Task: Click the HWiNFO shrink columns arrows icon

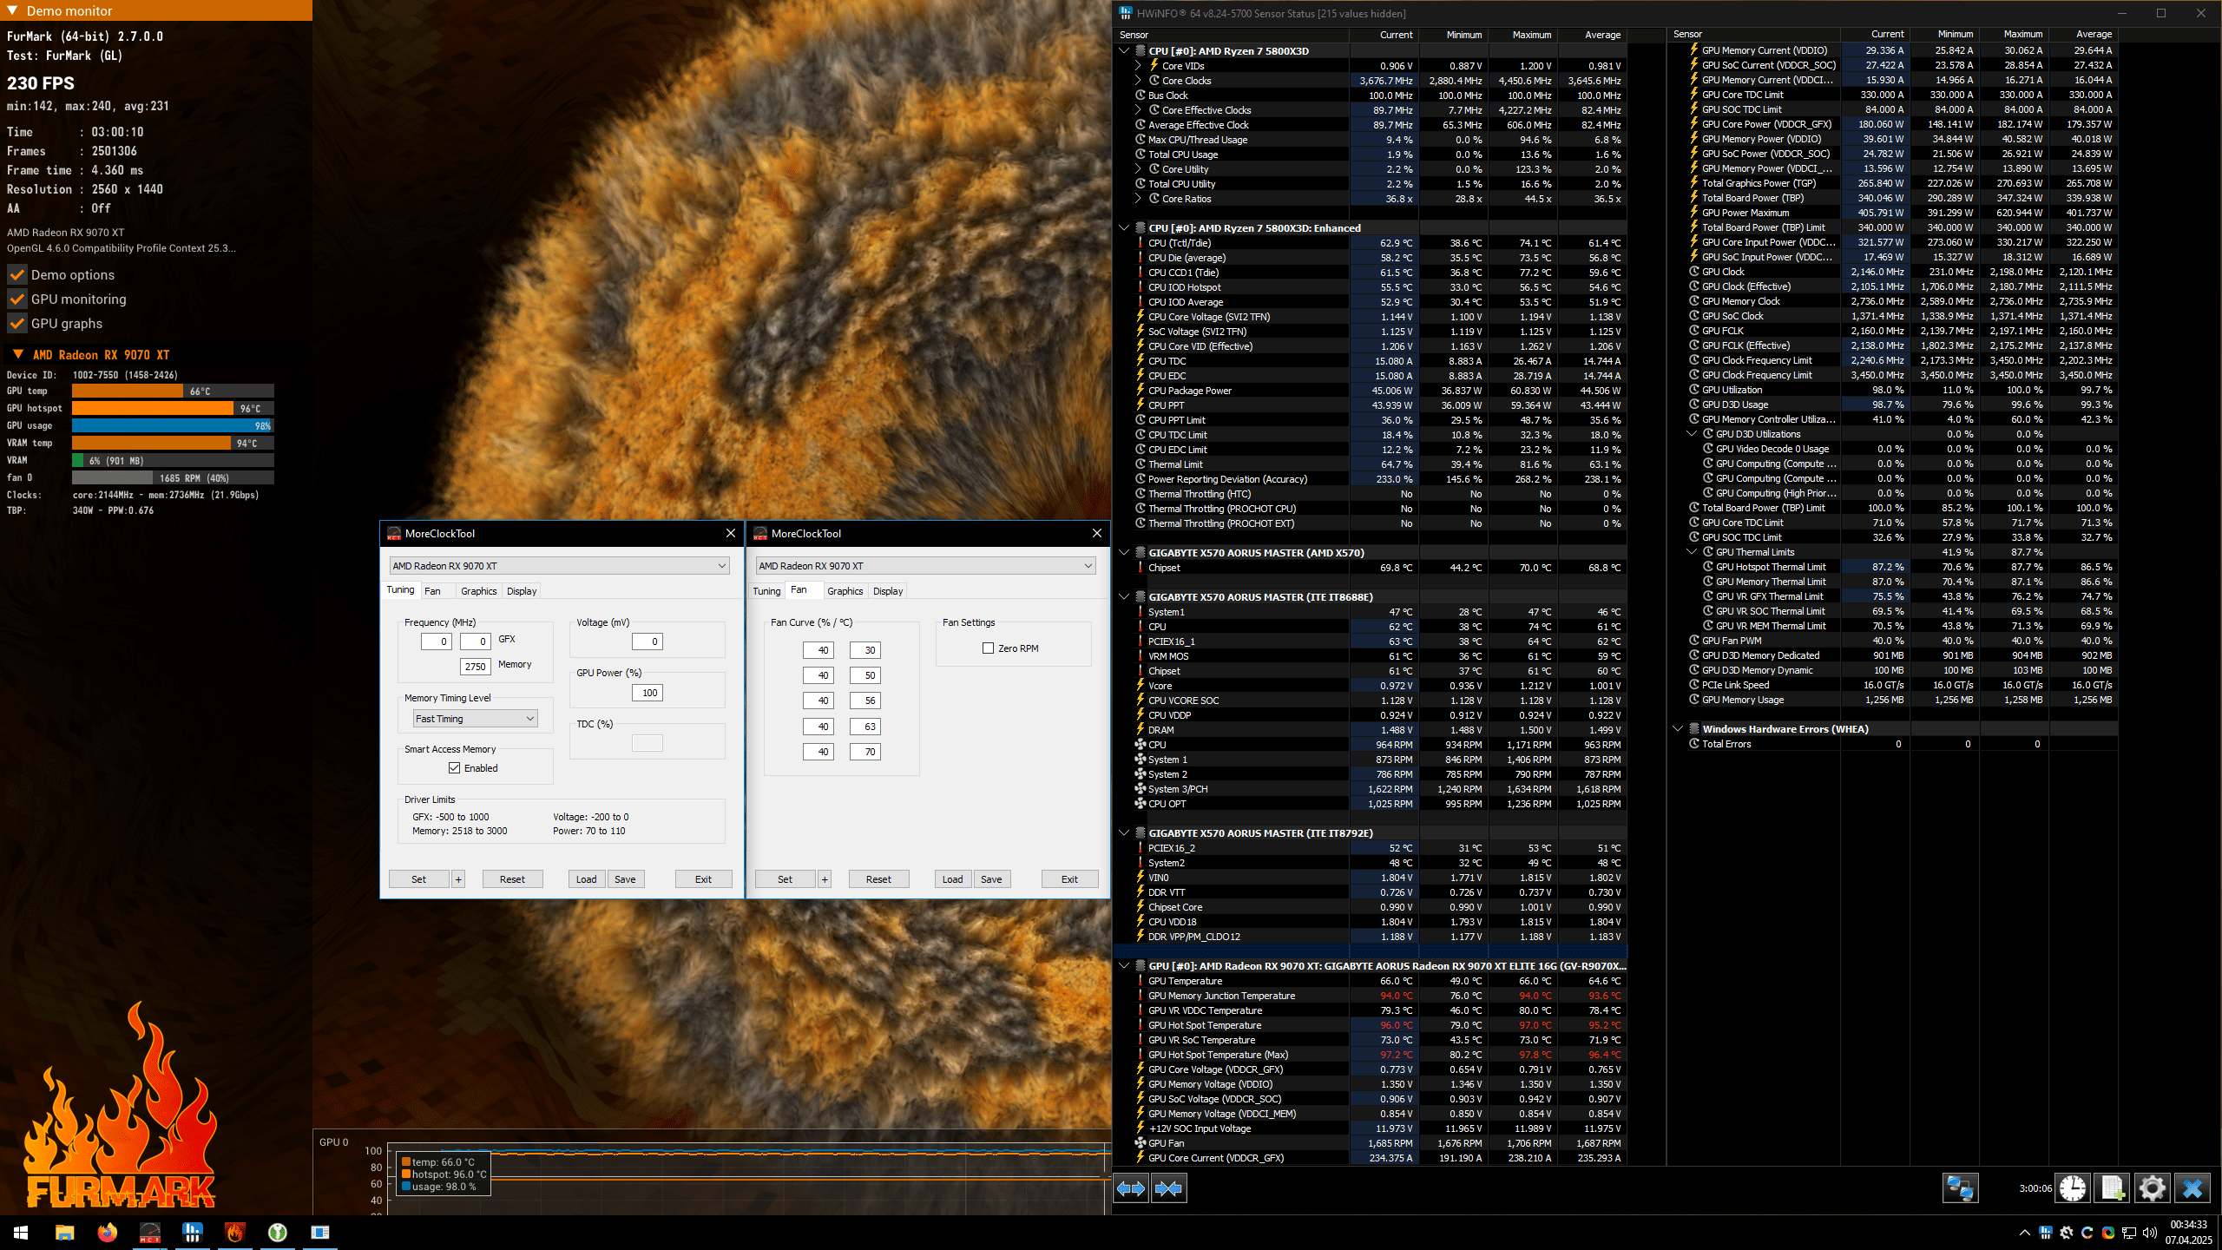Action: click(1168, 1188)
